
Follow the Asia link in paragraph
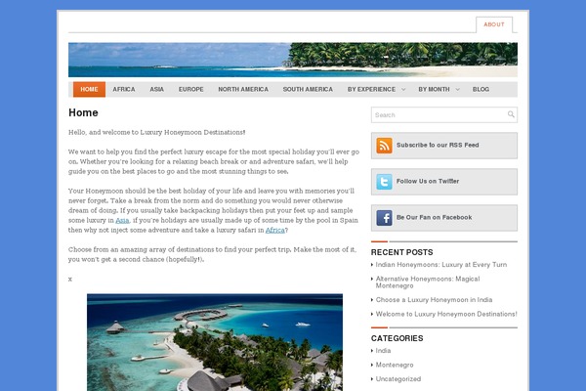click(122, 220)
